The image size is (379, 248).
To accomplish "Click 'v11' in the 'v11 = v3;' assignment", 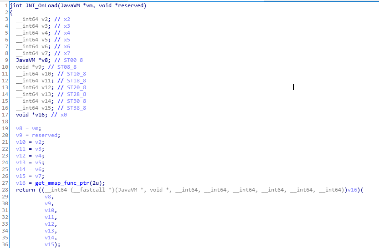I will (x=21, y=149).
